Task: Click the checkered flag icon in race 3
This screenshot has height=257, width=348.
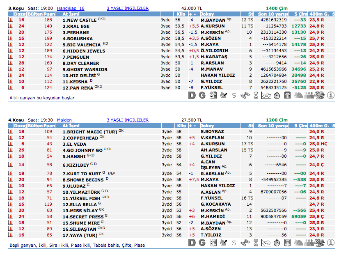Action: click(x=320, y=96)
